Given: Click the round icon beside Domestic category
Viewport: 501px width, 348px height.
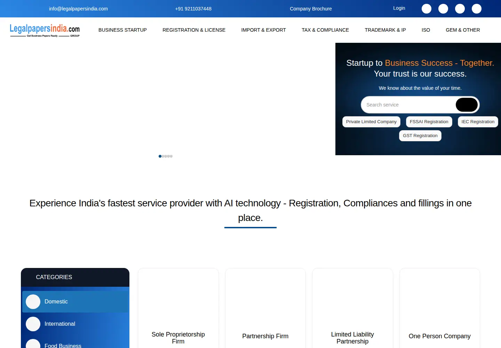Looking at the screenshot, I should (33, 302).
